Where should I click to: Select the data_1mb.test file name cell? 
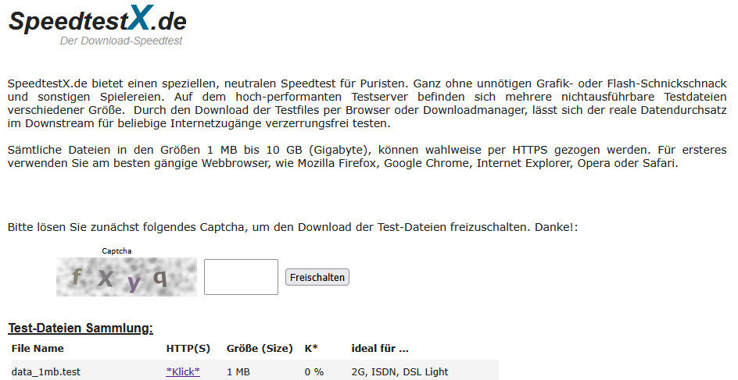click(46, 371)
